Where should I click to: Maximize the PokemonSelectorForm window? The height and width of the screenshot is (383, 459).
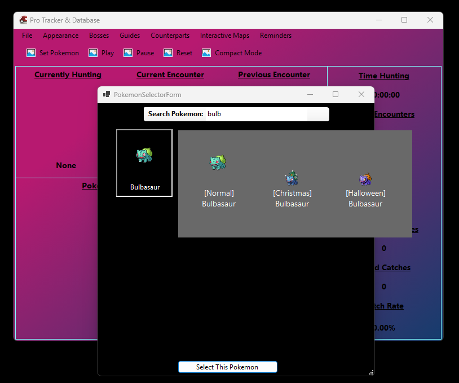point(336,94)
